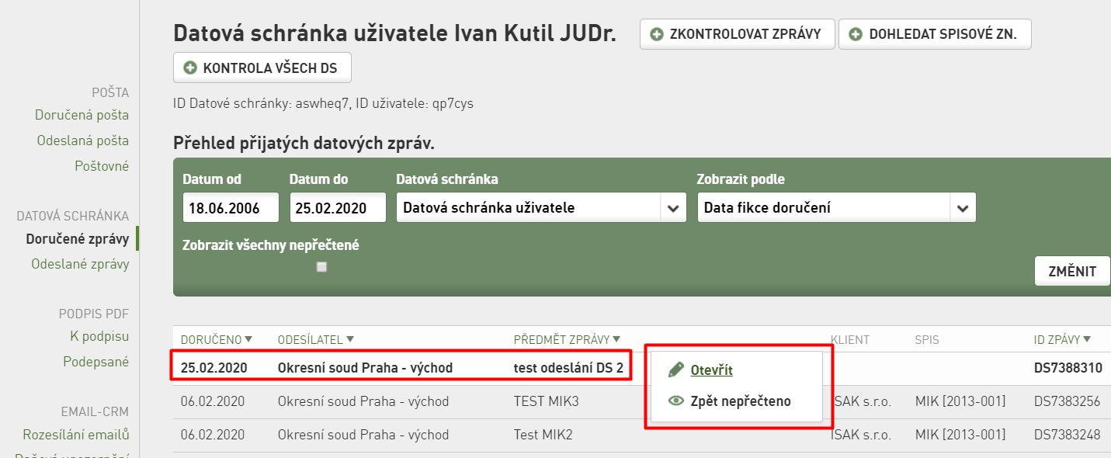1111x458 pixels.
Task: Open Doručená pošta sidebar link
Action: 82,115
